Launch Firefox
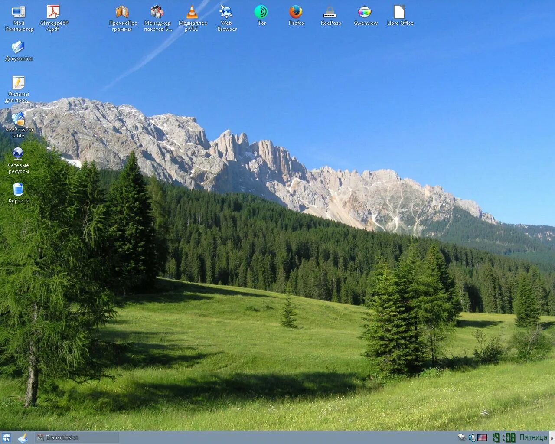 tap(296, 12)
